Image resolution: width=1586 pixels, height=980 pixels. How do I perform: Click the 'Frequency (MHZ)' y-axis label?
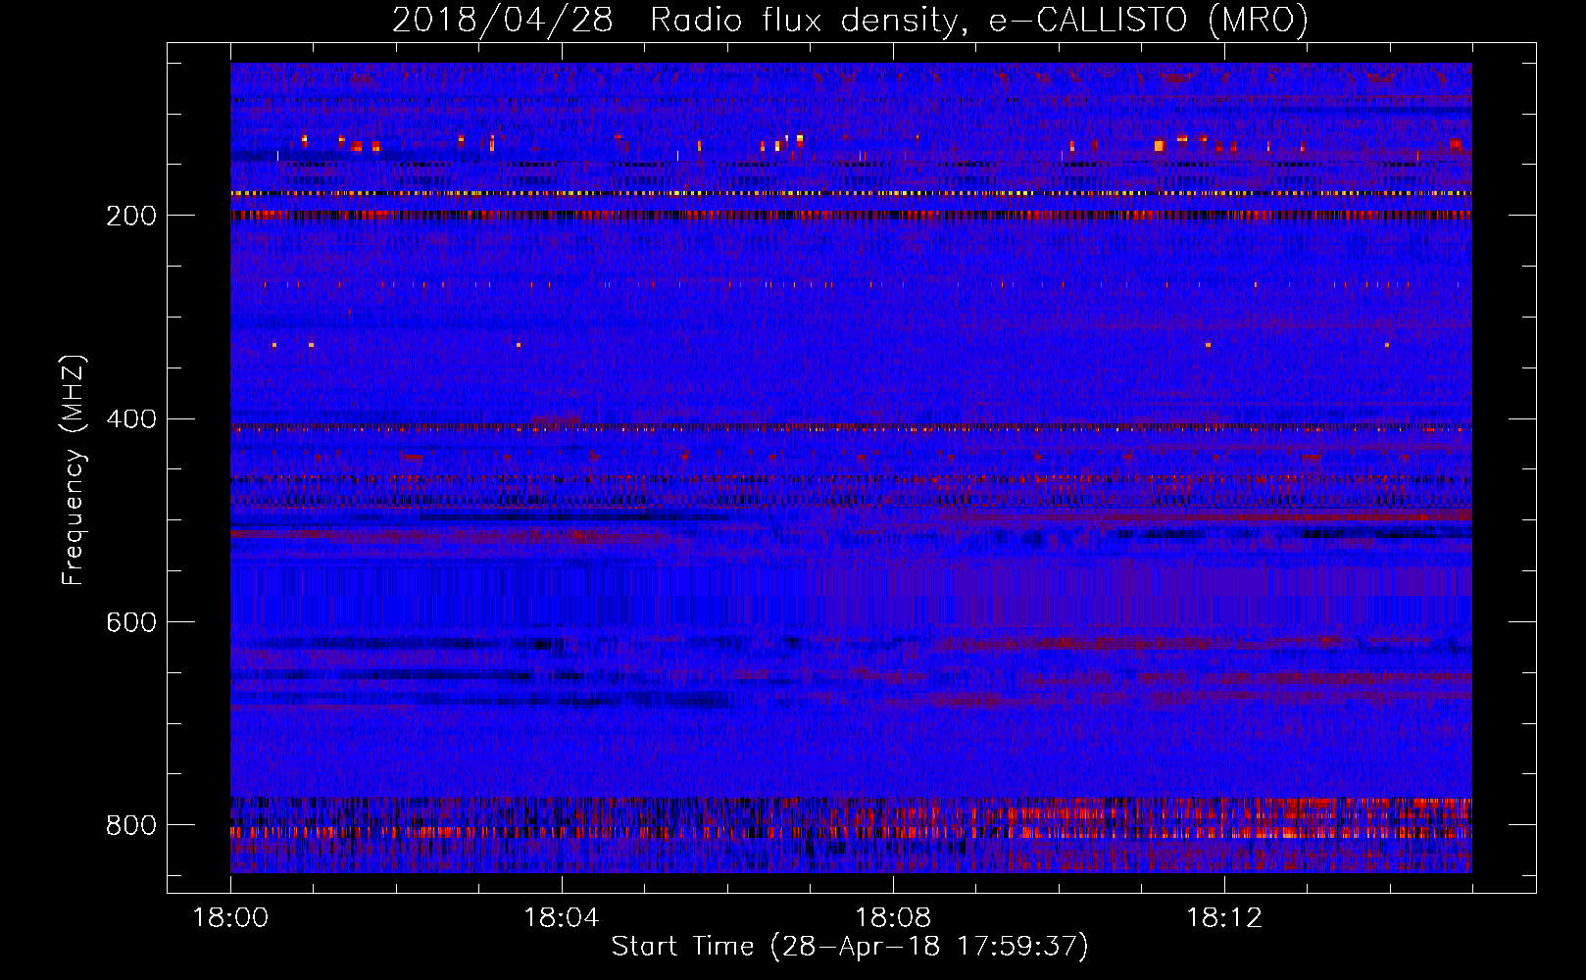point(73,470)
